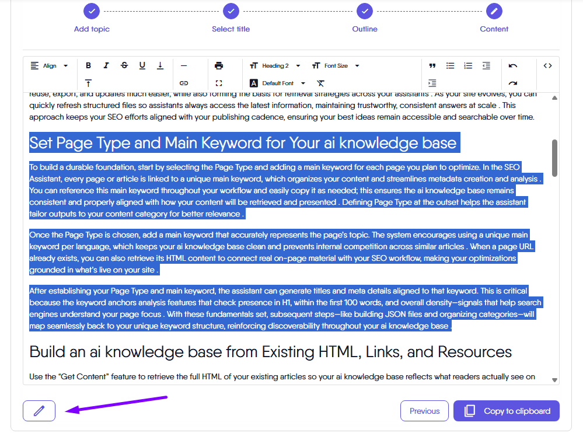Apply strikethrough to selected text
The width and height of the screenshot is (583, 433).
tap(124, 66)
